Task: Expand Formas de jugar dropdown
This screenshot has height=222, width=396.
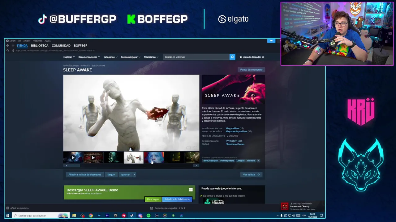Action: (131, 57)
